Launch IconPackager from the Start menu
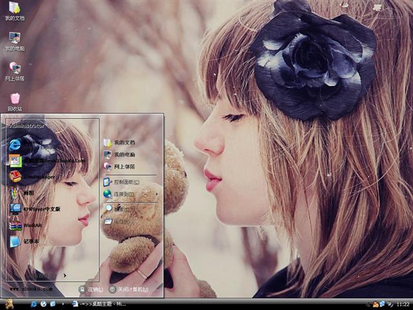 (x=32, y=176)
